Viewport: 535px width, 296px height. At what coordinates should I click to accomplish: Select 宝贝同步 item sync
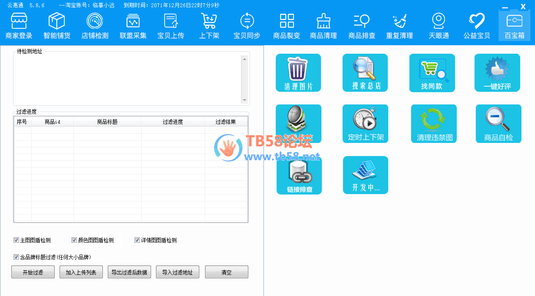[x=247, y=26]
